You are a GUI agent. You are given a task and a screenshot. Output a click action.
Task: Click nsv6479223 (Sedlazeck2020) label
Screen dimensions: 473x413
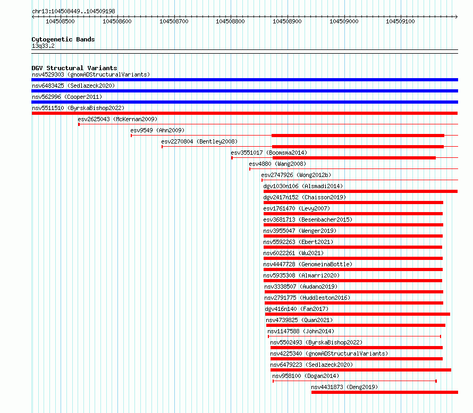(311, 365)
